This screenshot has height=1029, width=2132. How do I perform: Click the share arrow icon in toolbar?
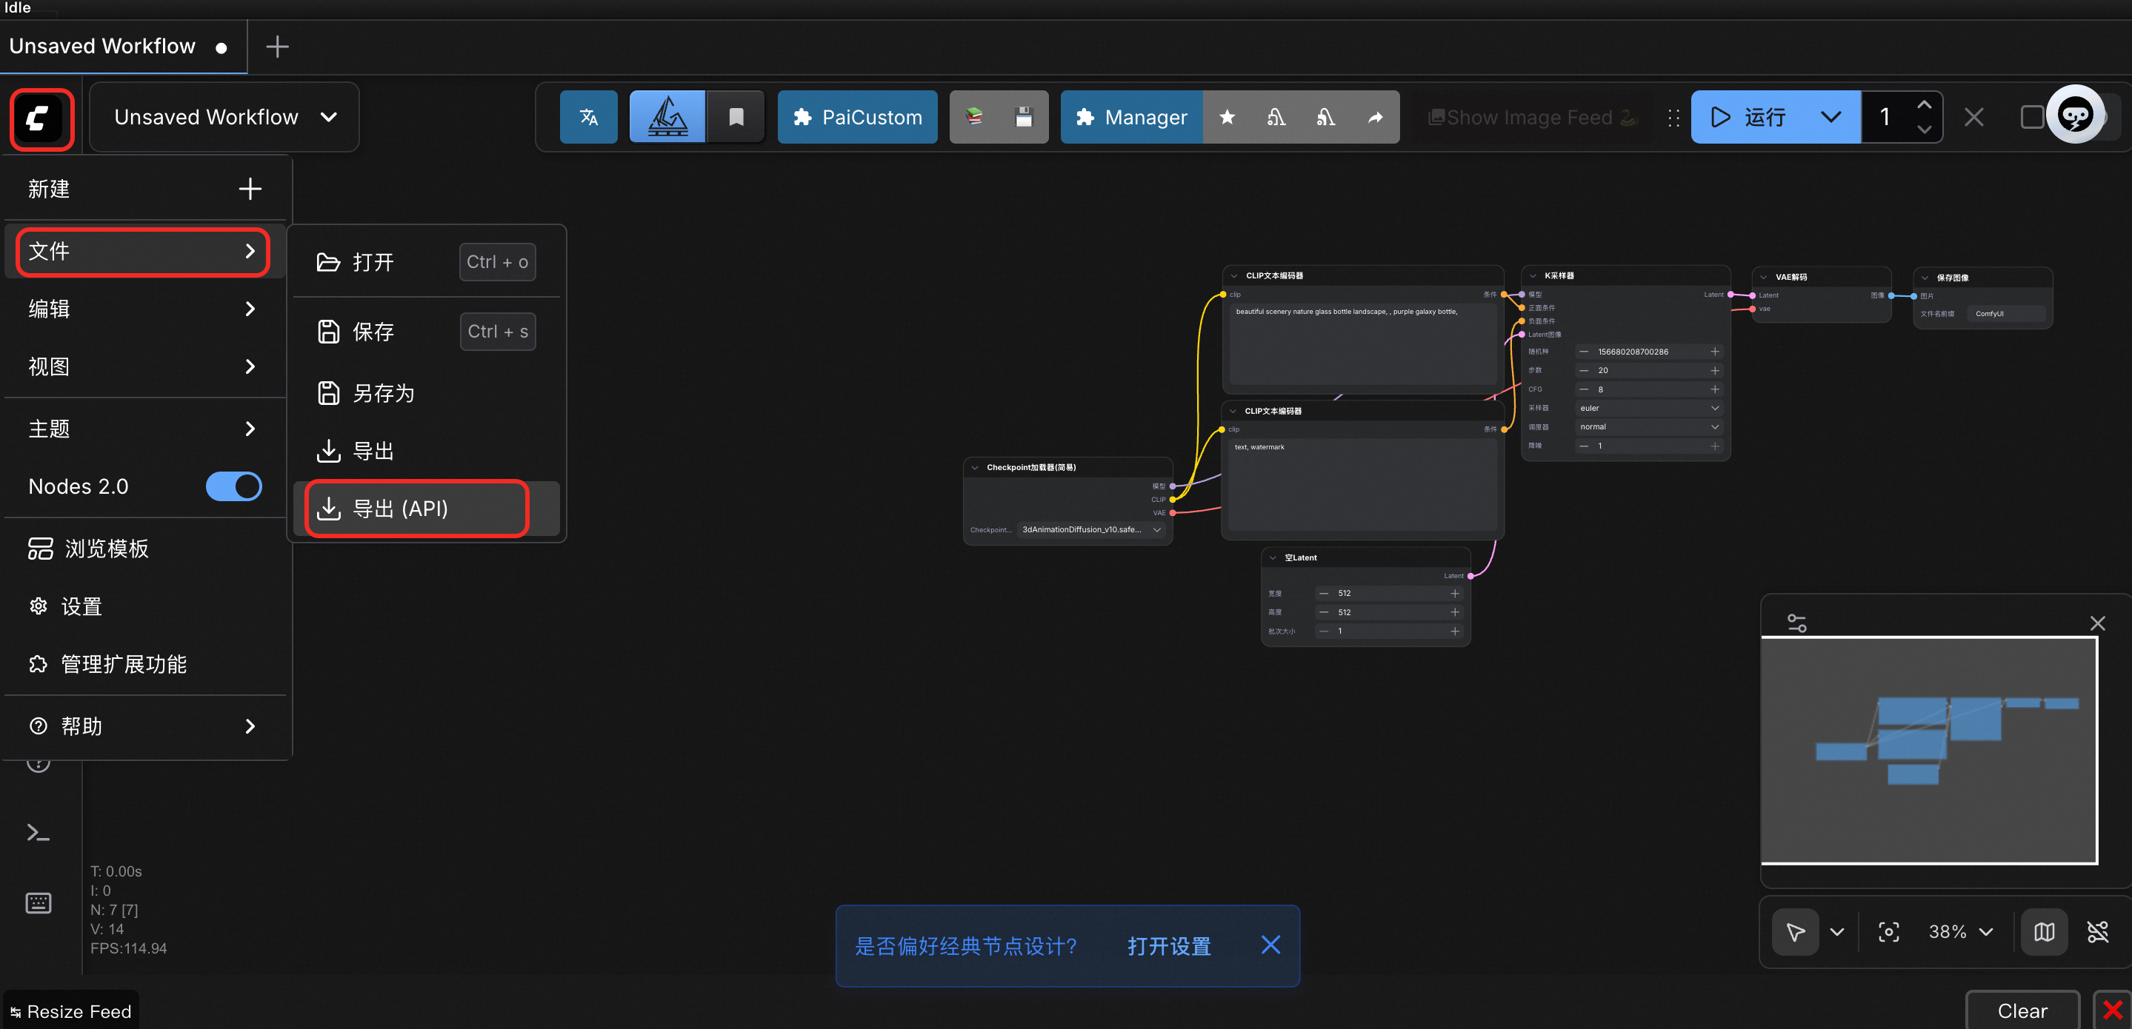1375,117
